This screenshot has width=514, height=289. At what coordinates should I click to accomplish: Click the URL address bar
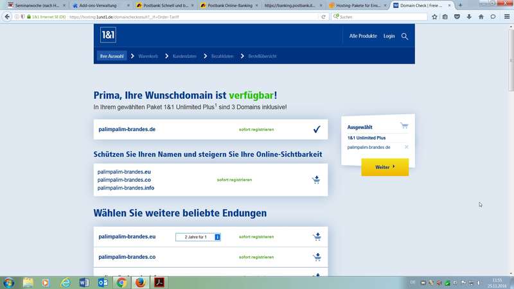pos(193,16)
